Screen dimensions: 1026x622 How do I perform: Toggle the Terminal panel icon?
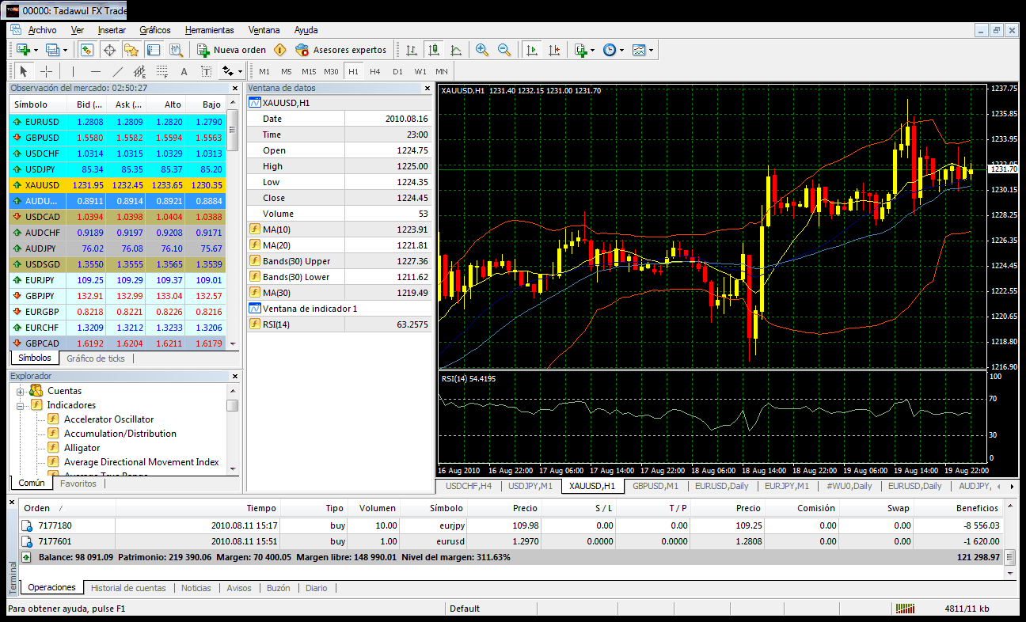click(154, 50)
